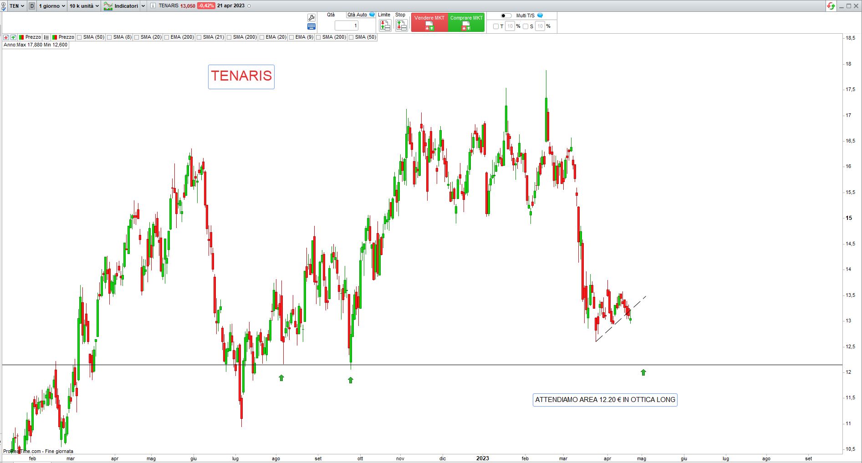
Task: Click the Limite order icon
Action: [x=385, y=25]
